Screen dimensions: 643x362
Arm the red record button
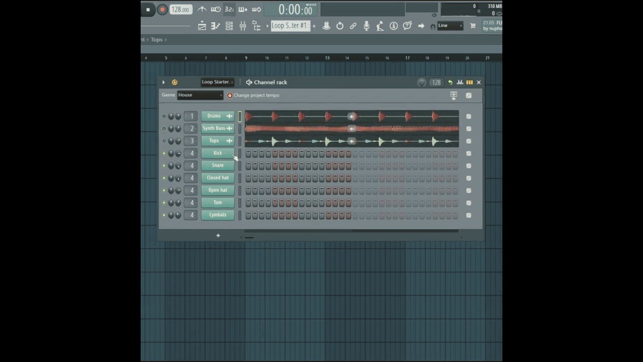162,10
